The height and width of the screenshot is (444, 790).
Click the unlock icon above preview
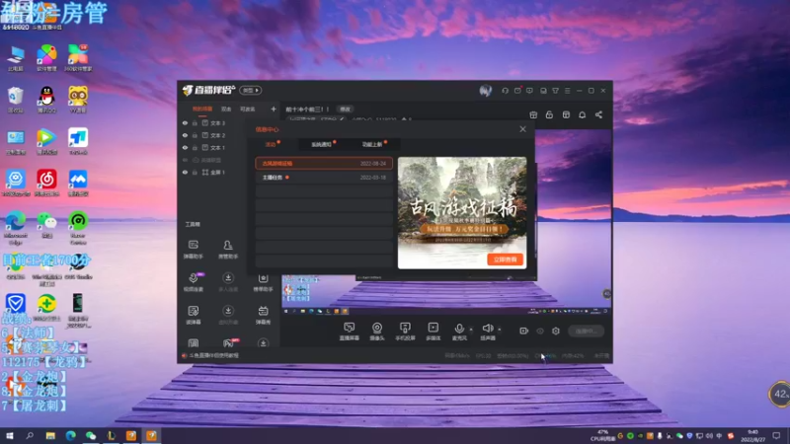click(549, 114)
